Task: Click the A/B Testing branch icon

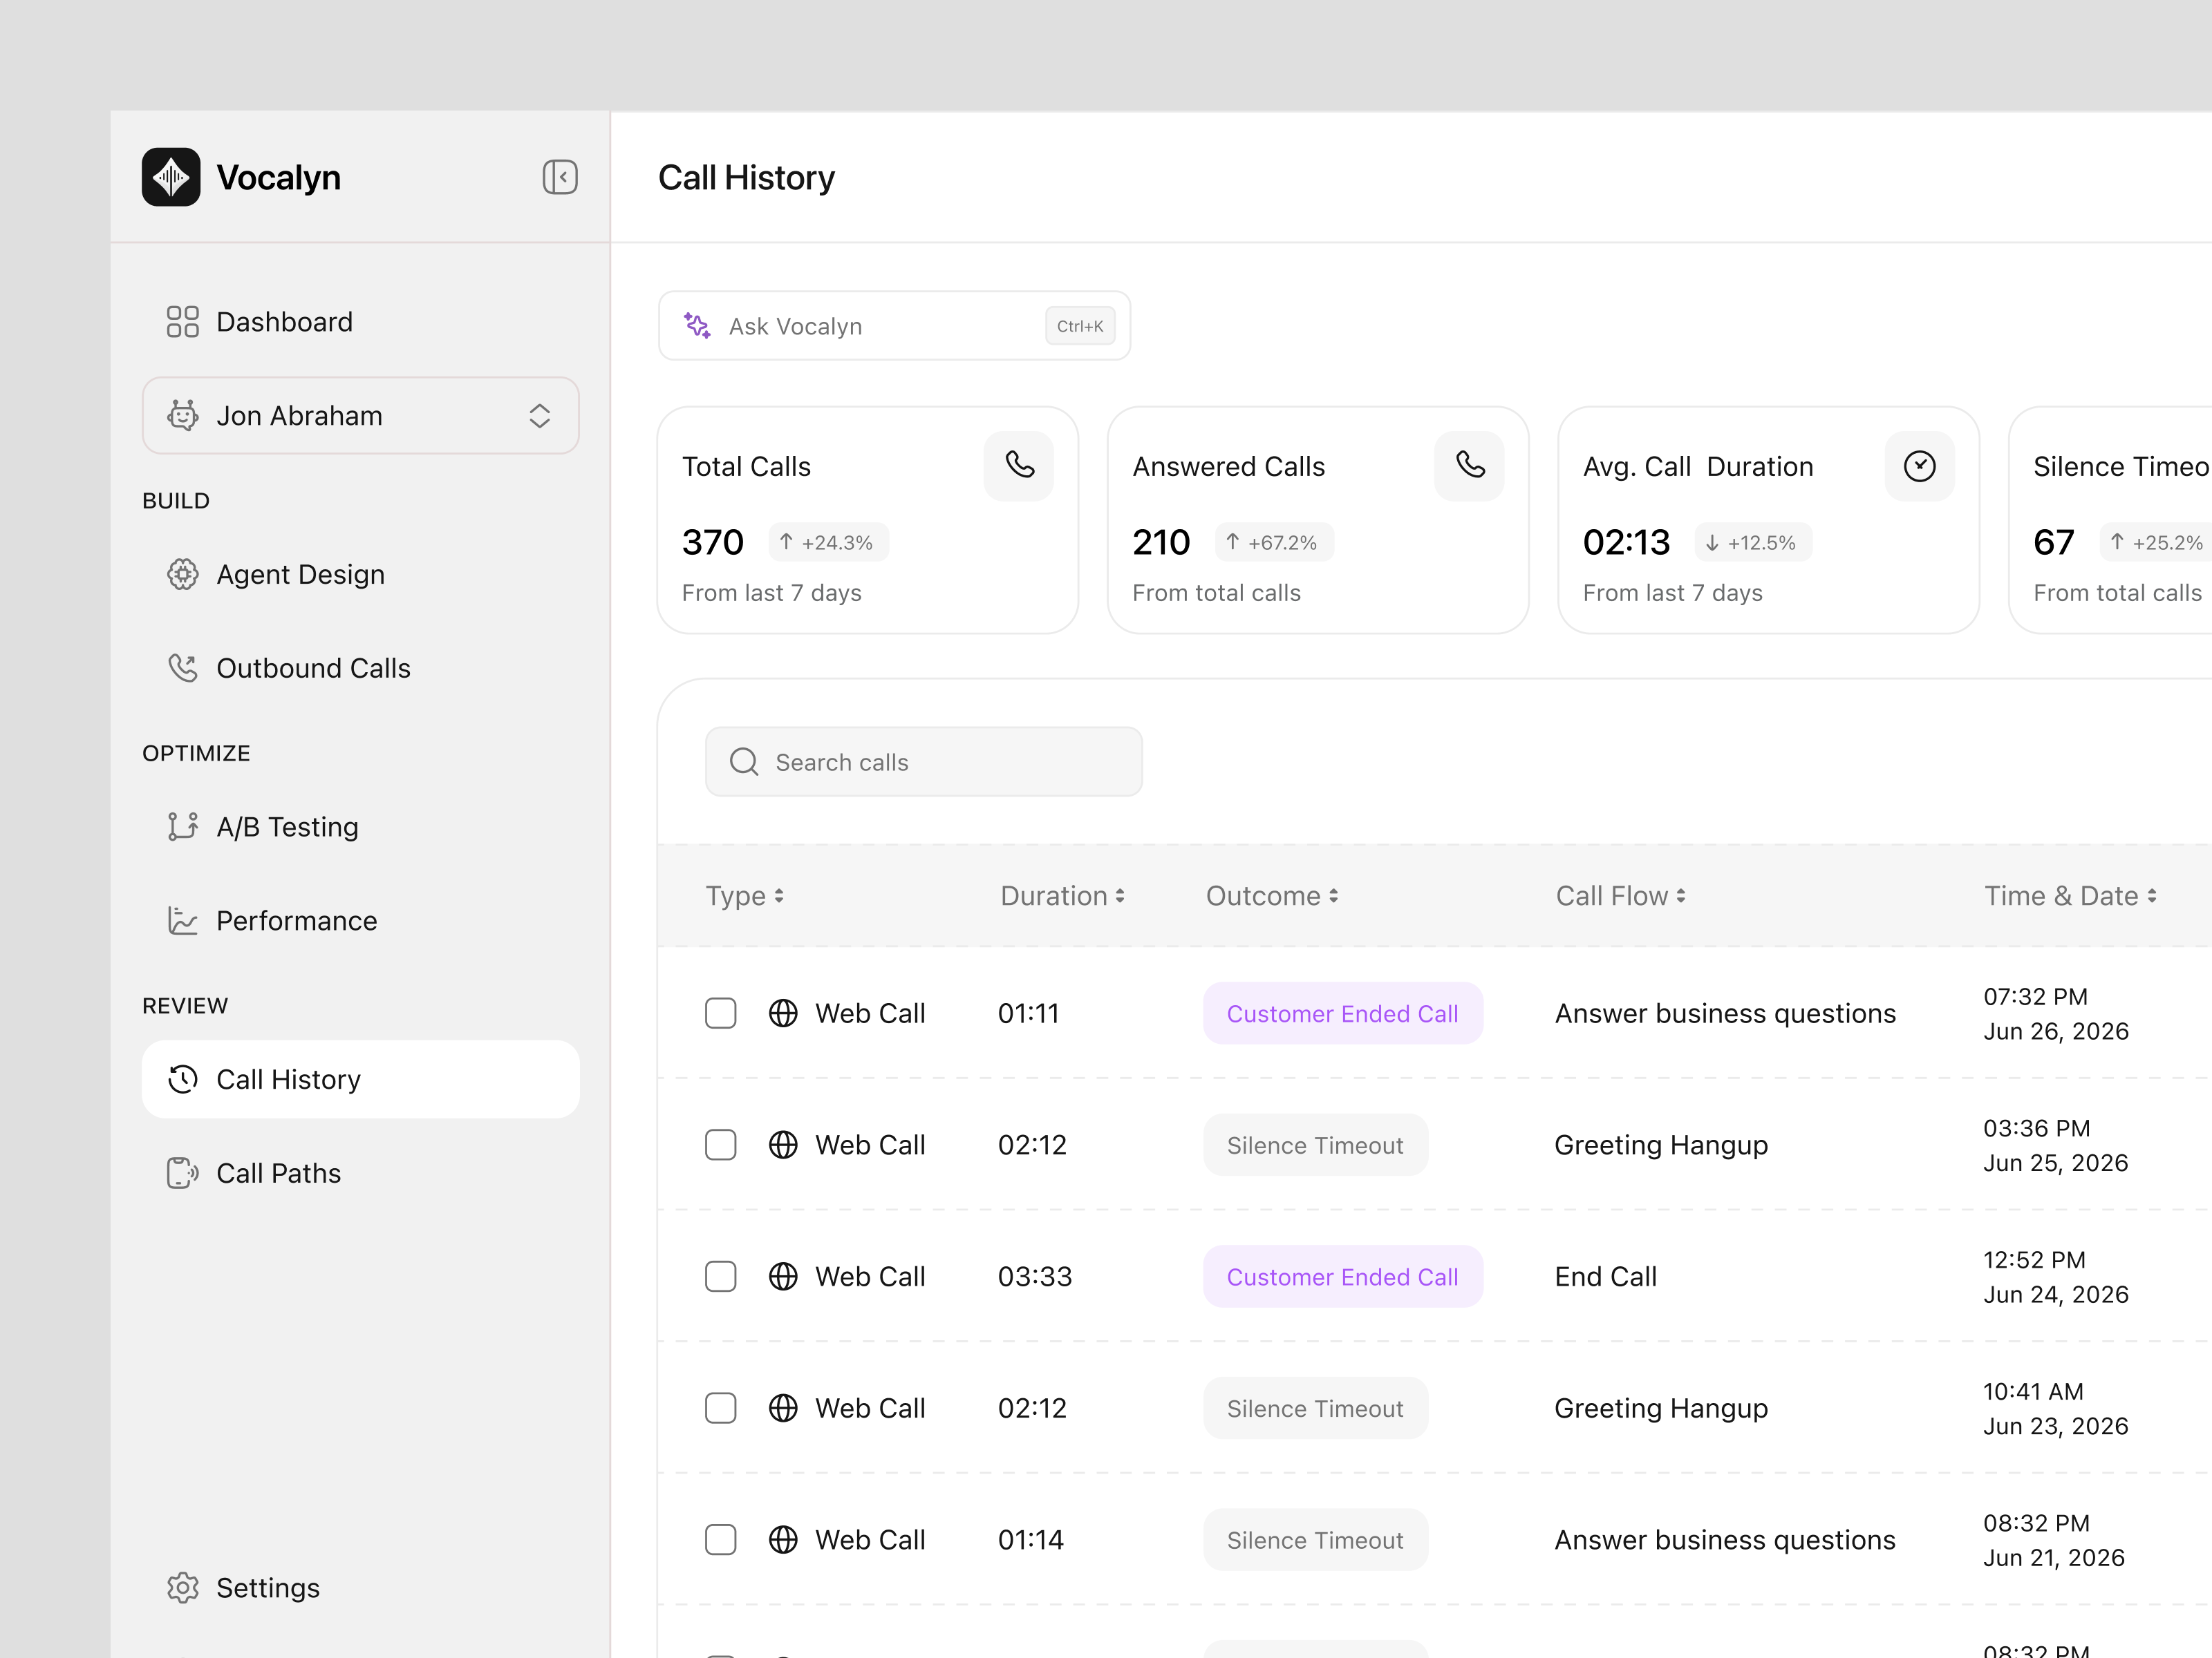Action: pyautogui.click(x=182, y=826)
